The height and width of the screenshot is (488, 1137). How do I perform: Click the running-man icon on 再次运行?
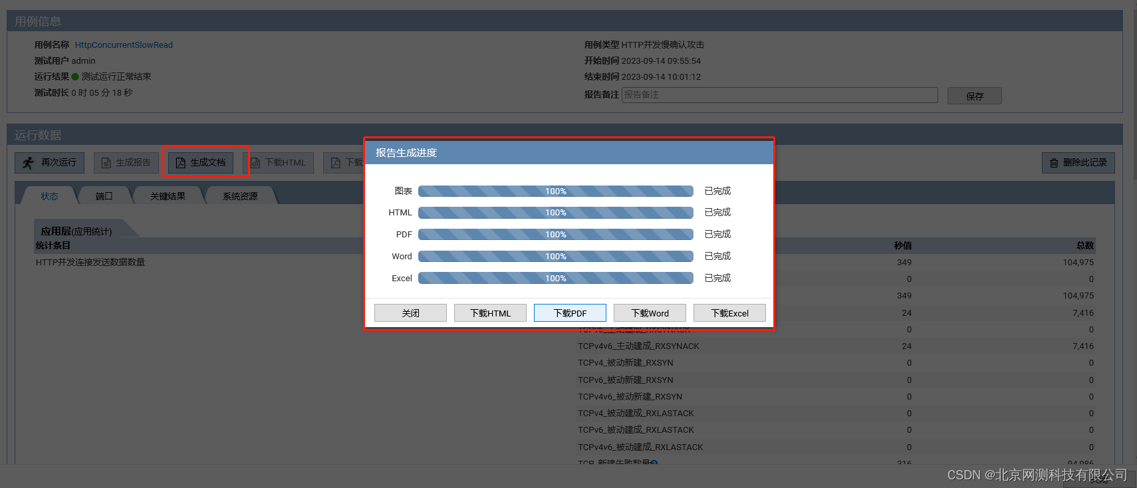tap(28, 163)
